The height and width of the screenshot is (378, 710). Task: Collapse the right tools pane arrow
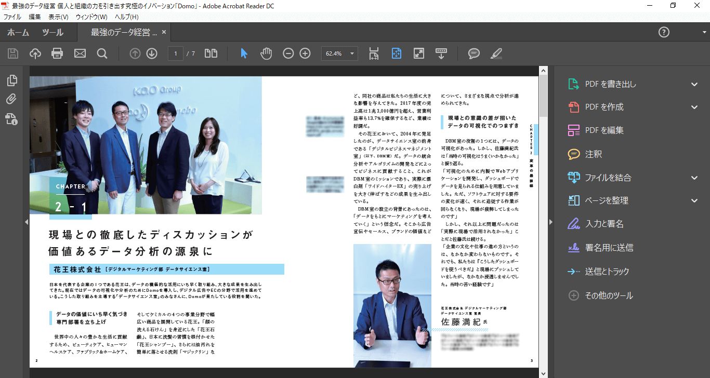[551, 222]
